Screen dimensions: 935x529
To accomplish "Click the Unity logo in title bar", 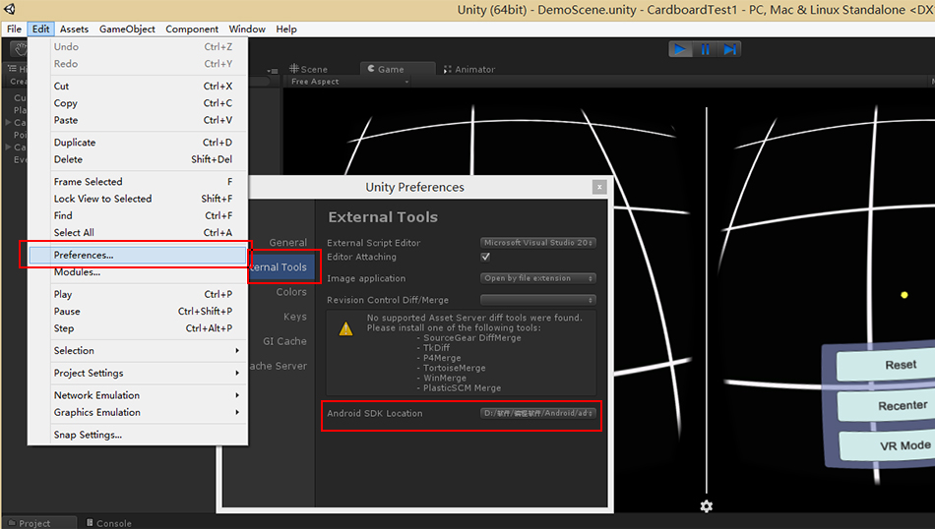I will [x=10, y=9].
